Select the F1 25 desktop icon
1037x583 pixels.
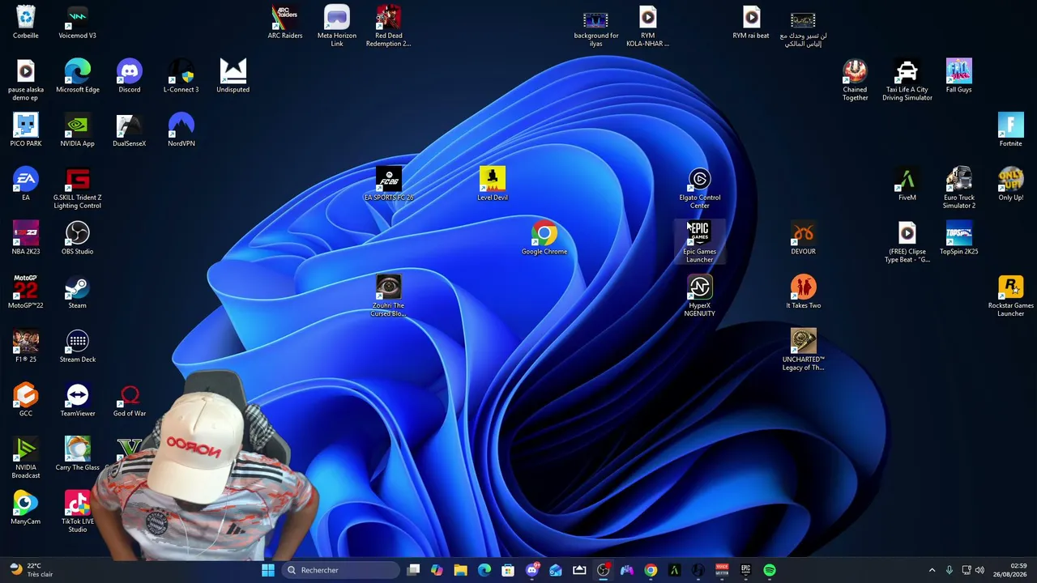point(26,347)
